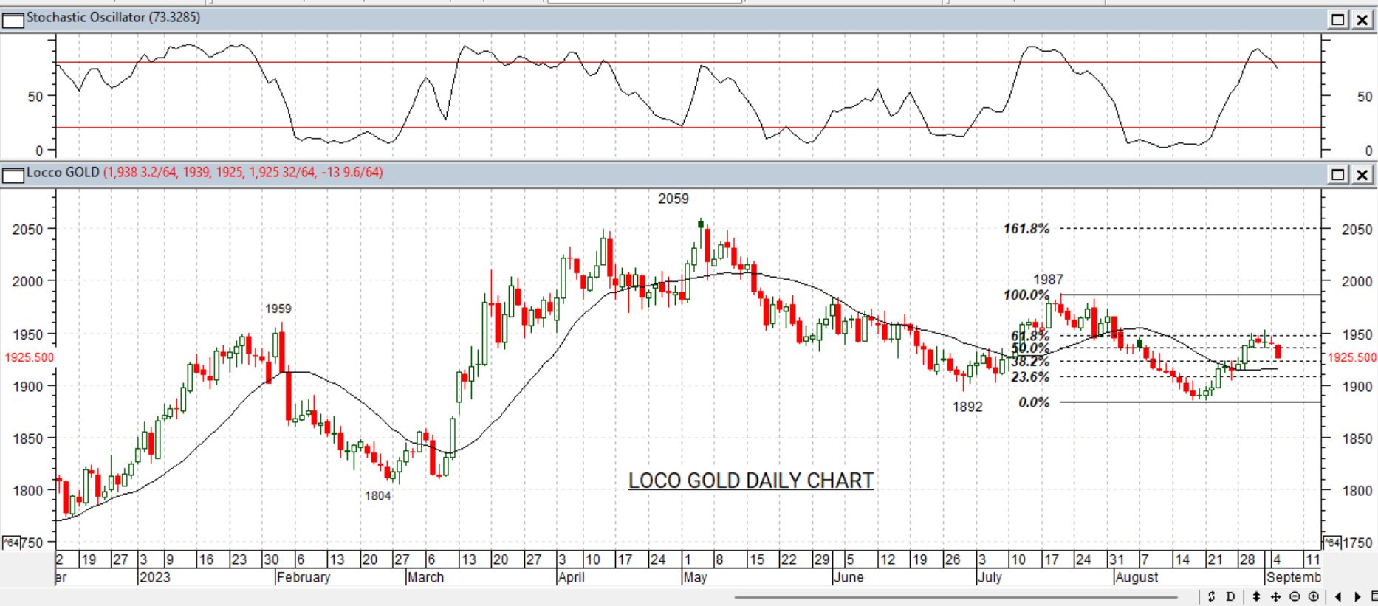The image size is (1378, 606).
Task: Click the red 1925.500 marker on the right axis
Action: [1352, 357]
